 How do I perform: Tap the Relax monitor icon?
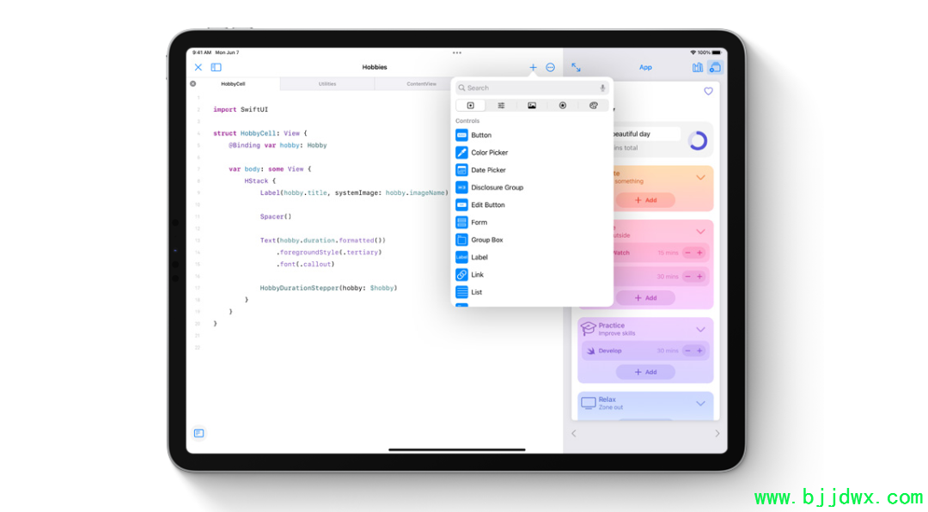pos(589,403)
